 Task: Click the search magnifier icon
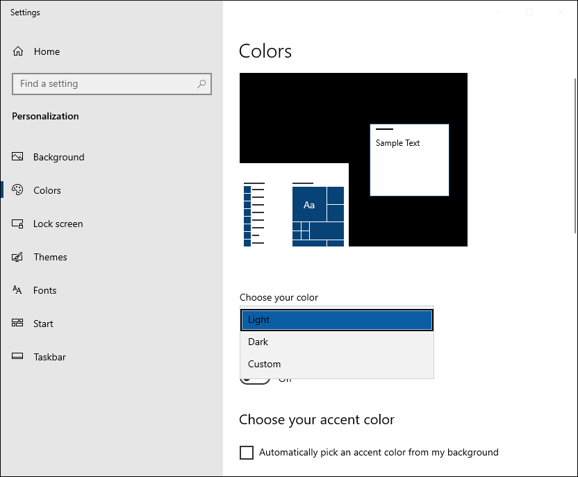(x=201, y=84)
